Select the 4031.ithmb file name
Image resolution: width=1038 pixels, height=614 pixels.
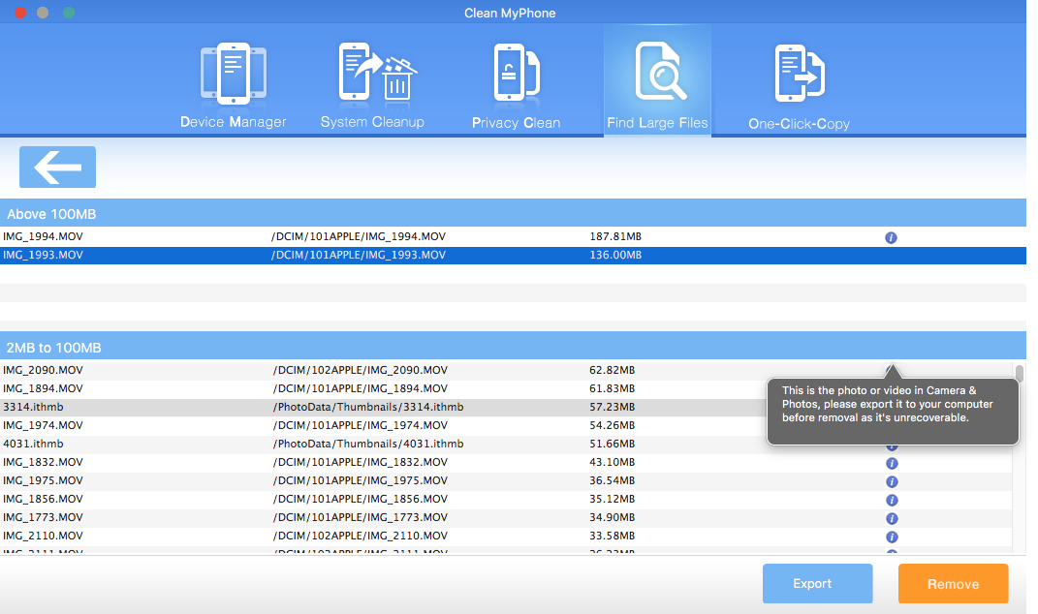pyautogui.click(x=33, y=444)
